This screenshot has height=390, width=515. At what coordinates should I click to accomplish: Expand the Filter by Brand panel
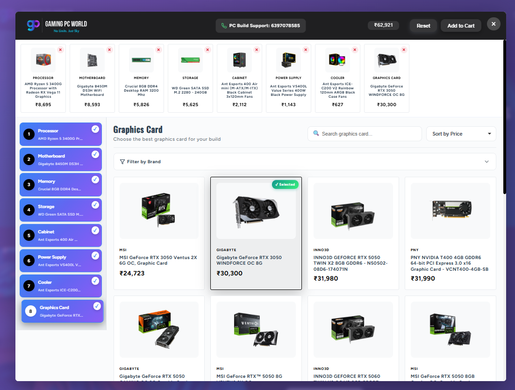[305, 162]
